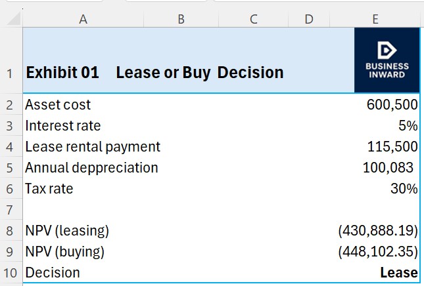Select the lease rental payment value 115,500
This screenshot has height=286, width=424.
point(392,147)
